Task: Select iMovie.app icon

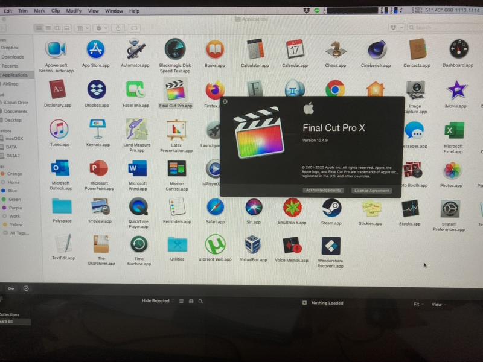Action: click(x=456, y=90)
